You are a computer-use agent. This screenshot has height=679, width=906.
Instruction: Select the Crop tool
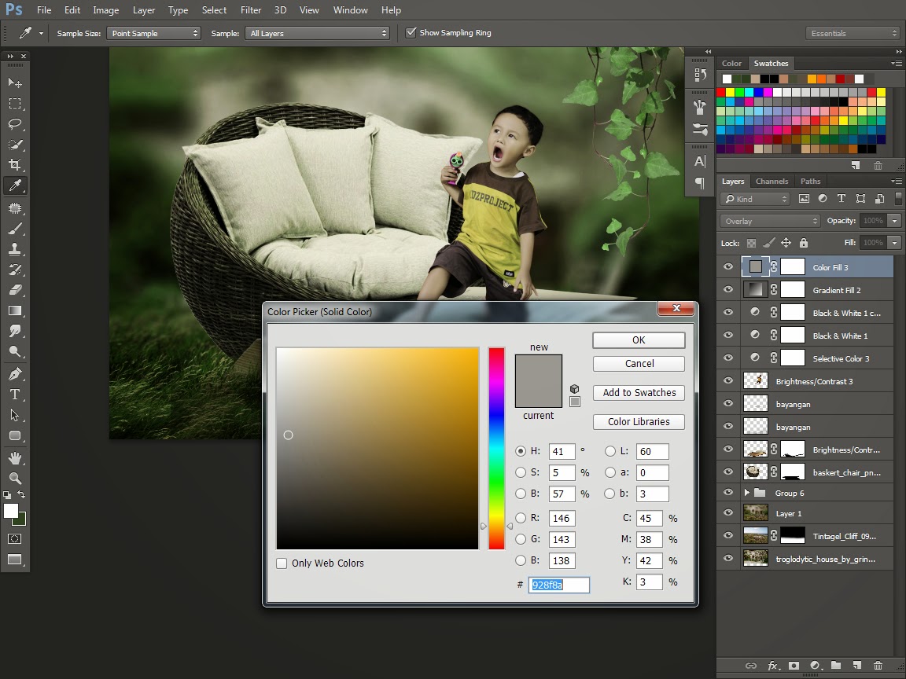[15, 165]
